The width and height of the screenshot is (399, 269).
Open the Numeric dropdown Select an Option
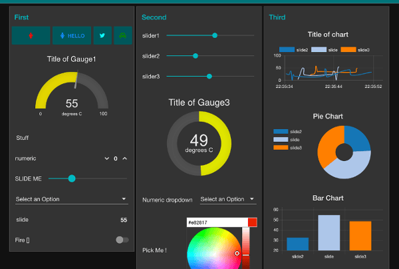coord(228,199)
